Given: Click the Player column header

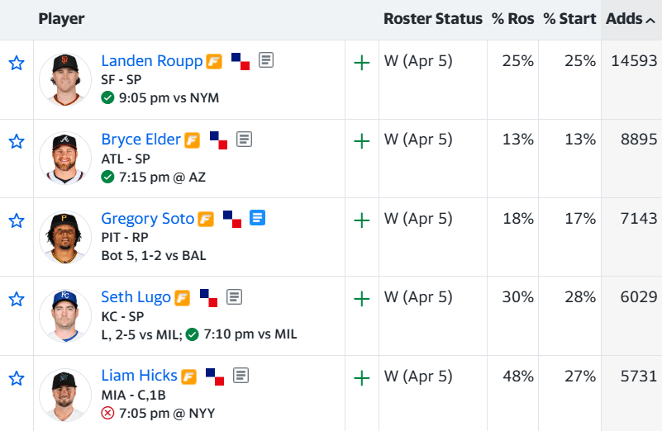Looking at the screenshot, I should pos(61,19).
